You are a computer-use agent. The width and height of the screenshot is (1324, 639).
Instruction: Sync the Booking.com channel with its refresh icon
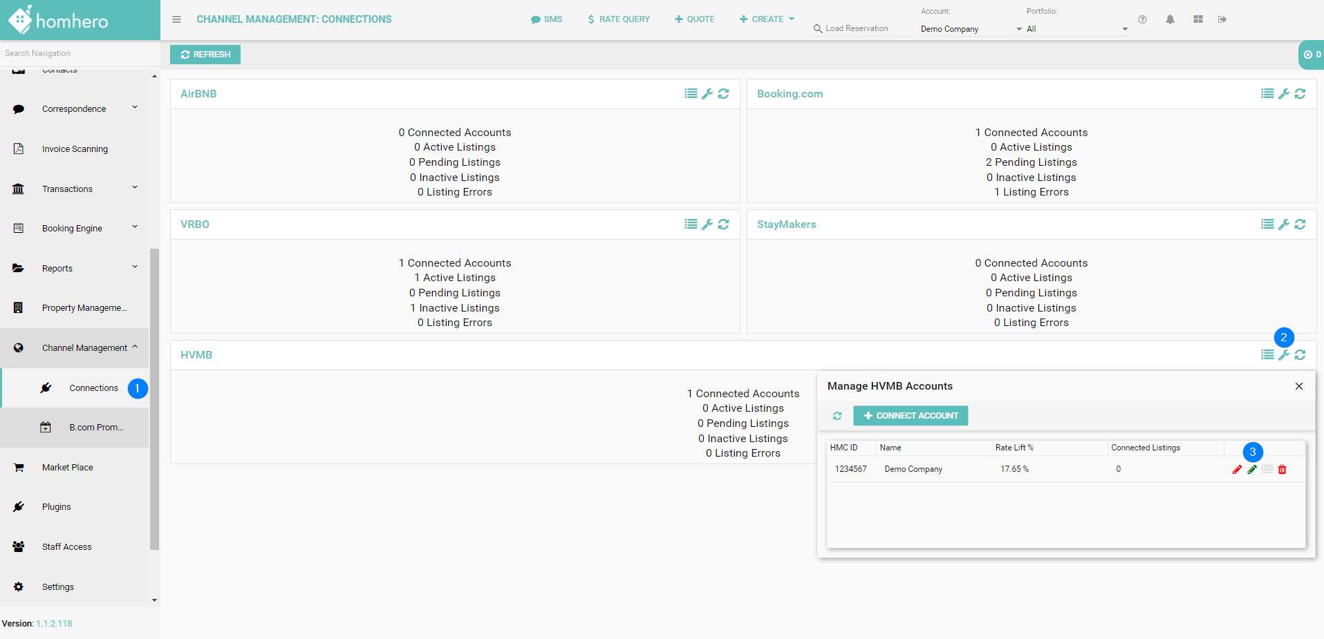point(1300,94)
